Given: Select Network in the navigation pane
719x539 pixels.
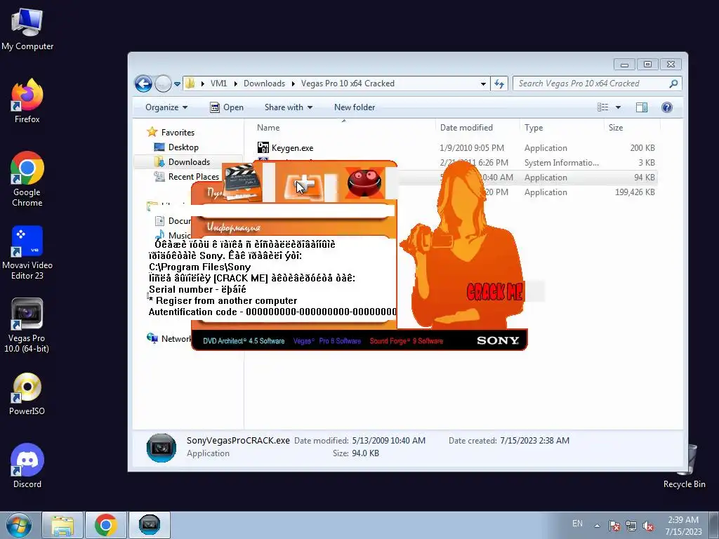Looking at the screenshot, I should click(x=169, y=338).
